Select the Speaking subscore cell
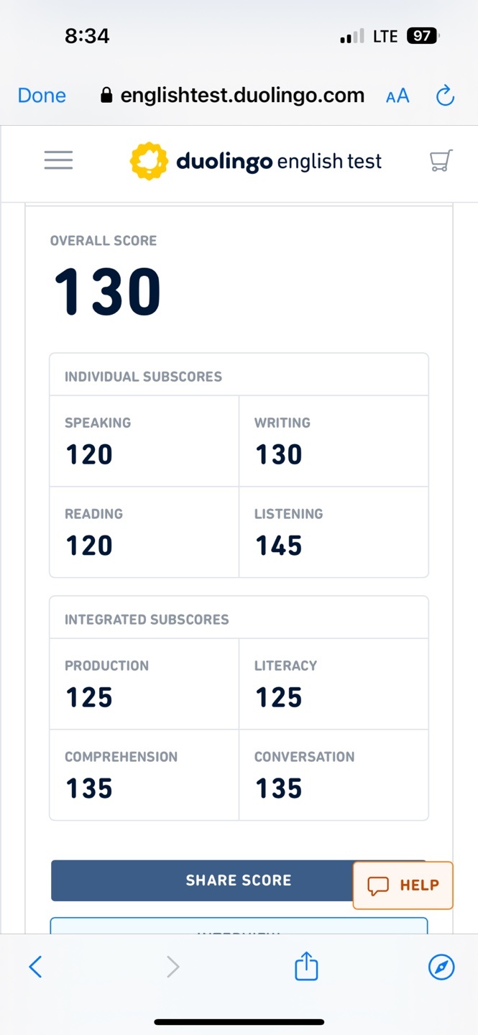 144,441
